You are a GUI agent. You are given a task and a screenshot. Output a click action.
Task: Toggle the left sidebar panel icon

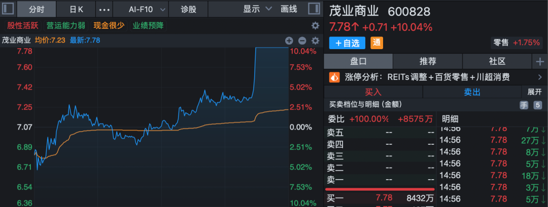tap(7, 9)
